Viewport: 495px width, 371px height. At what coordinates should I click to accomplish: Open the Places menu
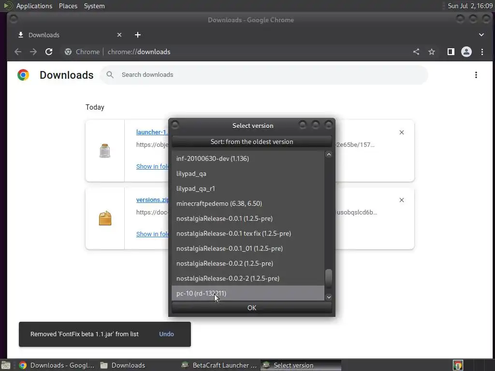(x=68, y=6)
